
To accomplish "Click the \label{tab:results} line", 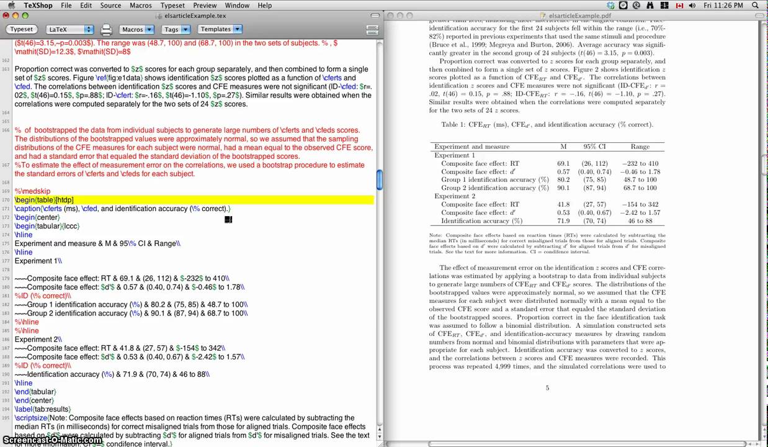I will click(43, 409).
